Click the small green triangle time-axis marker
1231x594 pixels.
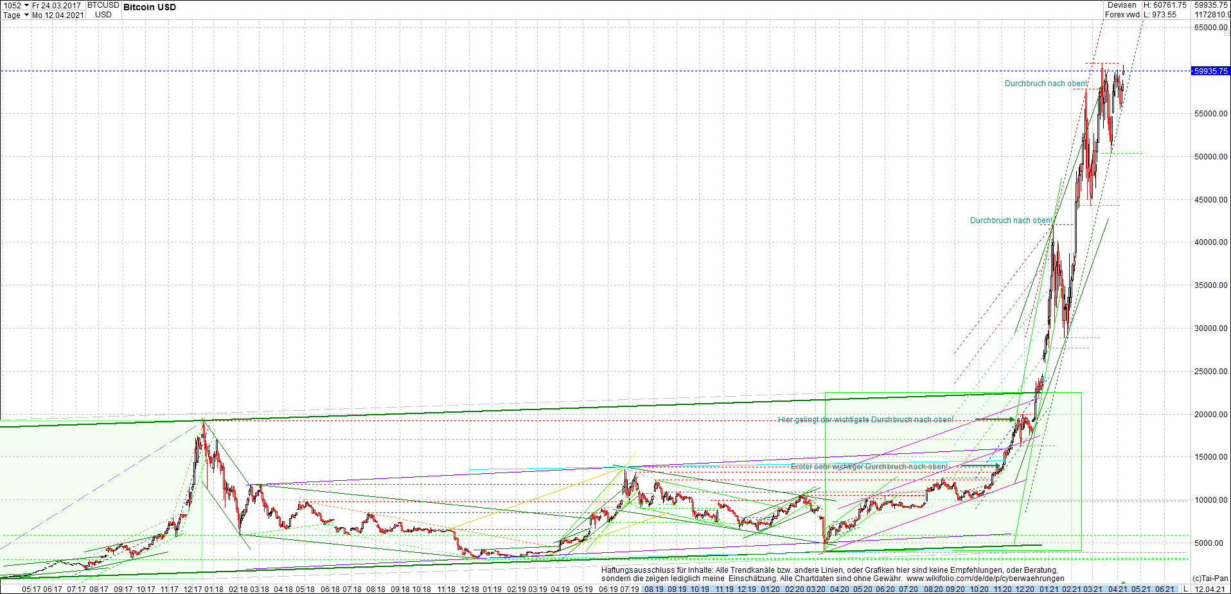tap(1123, 582)
